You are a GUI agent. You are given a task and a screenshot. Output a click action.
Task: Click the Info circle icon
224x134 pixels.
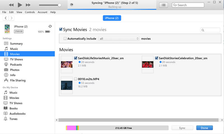point(6,75)
